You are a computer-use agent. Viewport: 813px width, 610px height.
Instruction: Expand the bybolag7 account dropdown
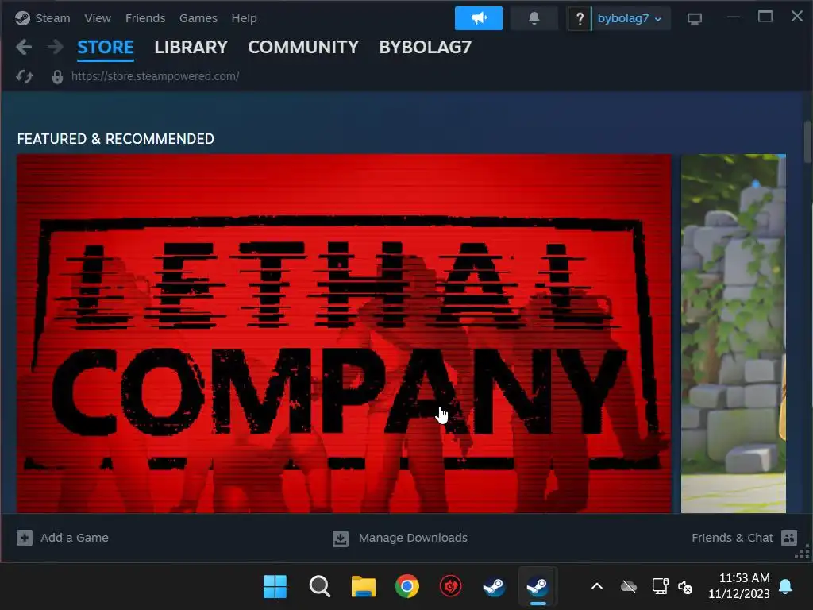point(630,19)
